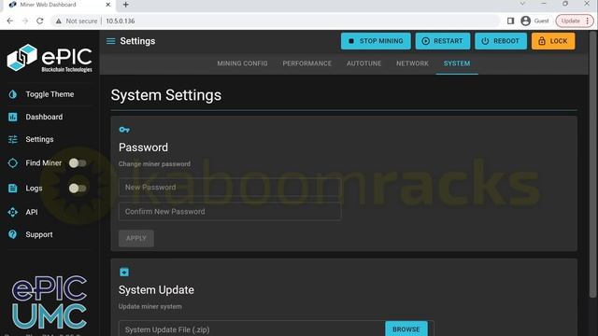This screenshot has width=598, height=336.
Task: Click the Guest profile avatar
Action: 525,21
